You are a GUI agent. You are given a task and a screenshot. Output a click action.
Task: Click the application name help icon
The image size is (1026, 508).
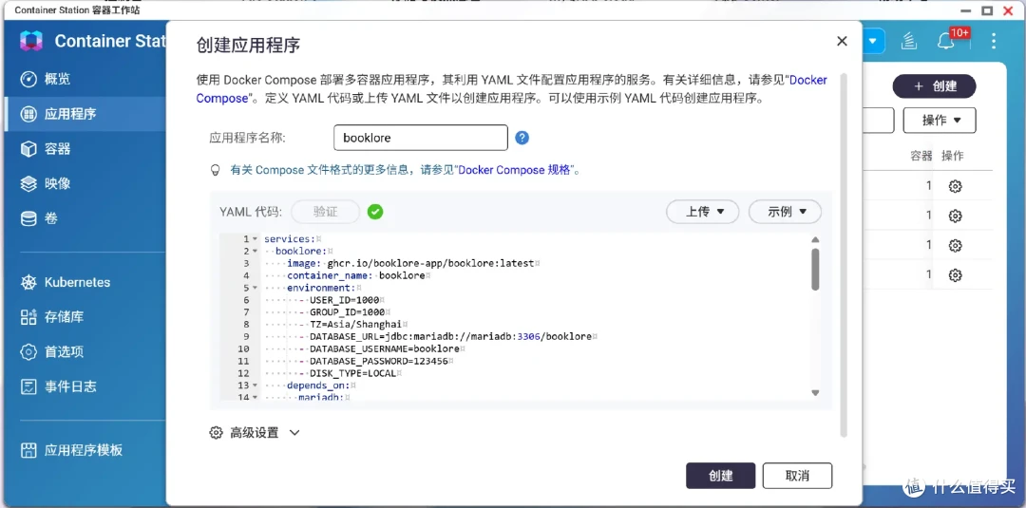[x=522, y=138]
